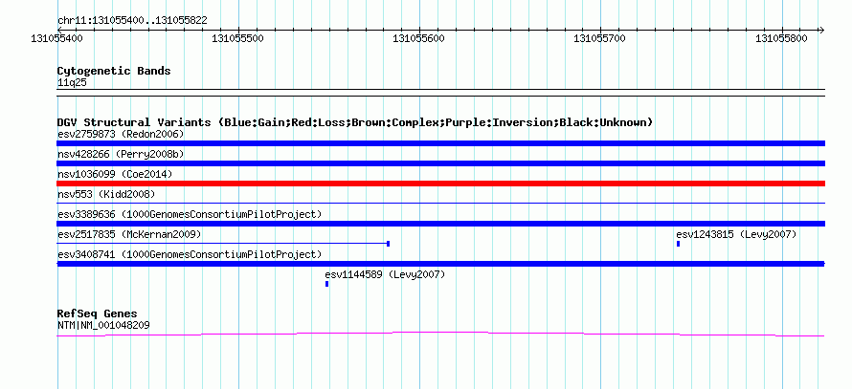Select the small blue marker under esv1243815
Viewport: 852px width, 389px height.
coord(678,244)
